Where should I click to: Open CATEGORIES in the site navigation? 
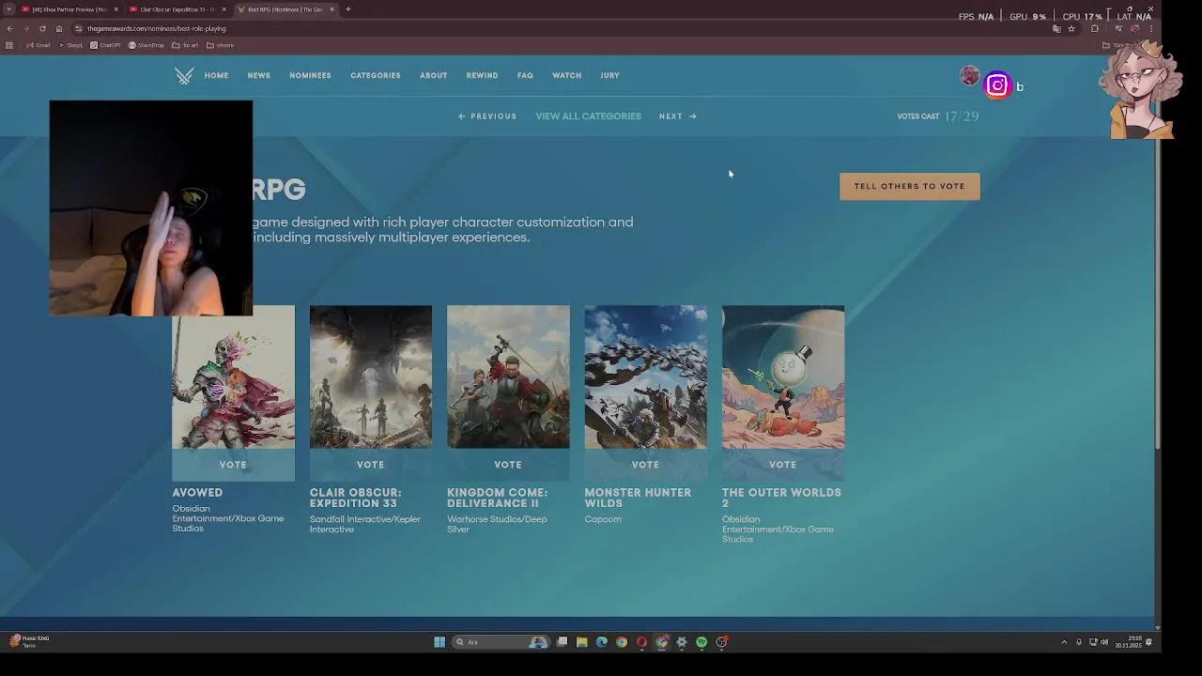coord(376,76)
